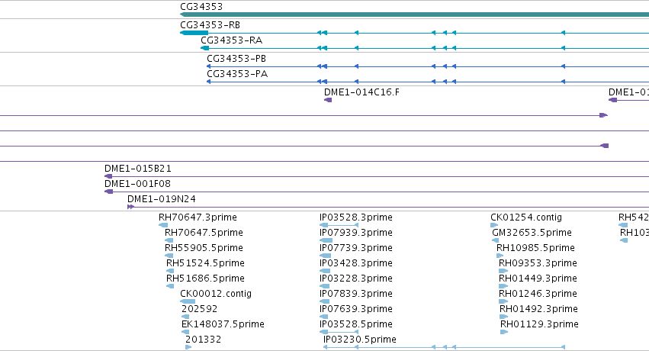Viewport: 649px width, 351px height.
Task: Select the 202592 feature label
Action: tap(199, 309)
